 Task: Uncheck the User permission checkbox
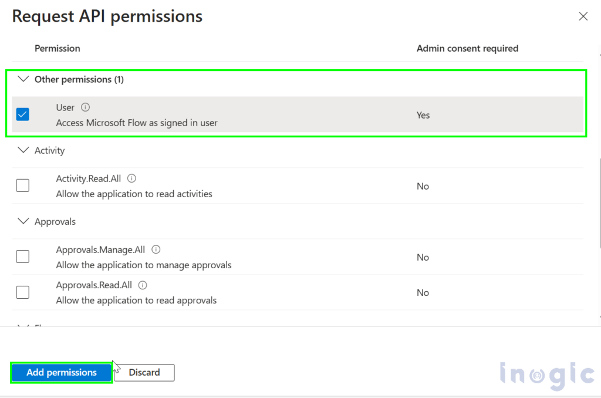click(x=23, y=114)
